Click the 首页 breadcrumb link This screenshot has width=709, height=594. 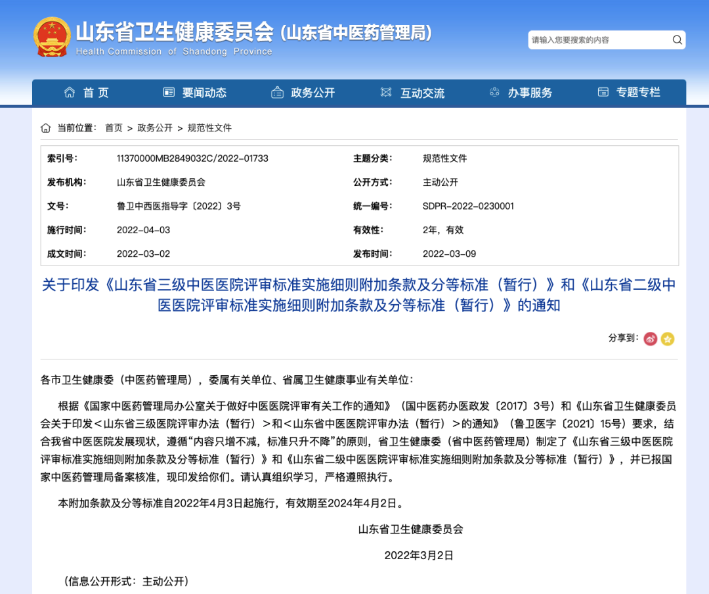click(113, 127)
